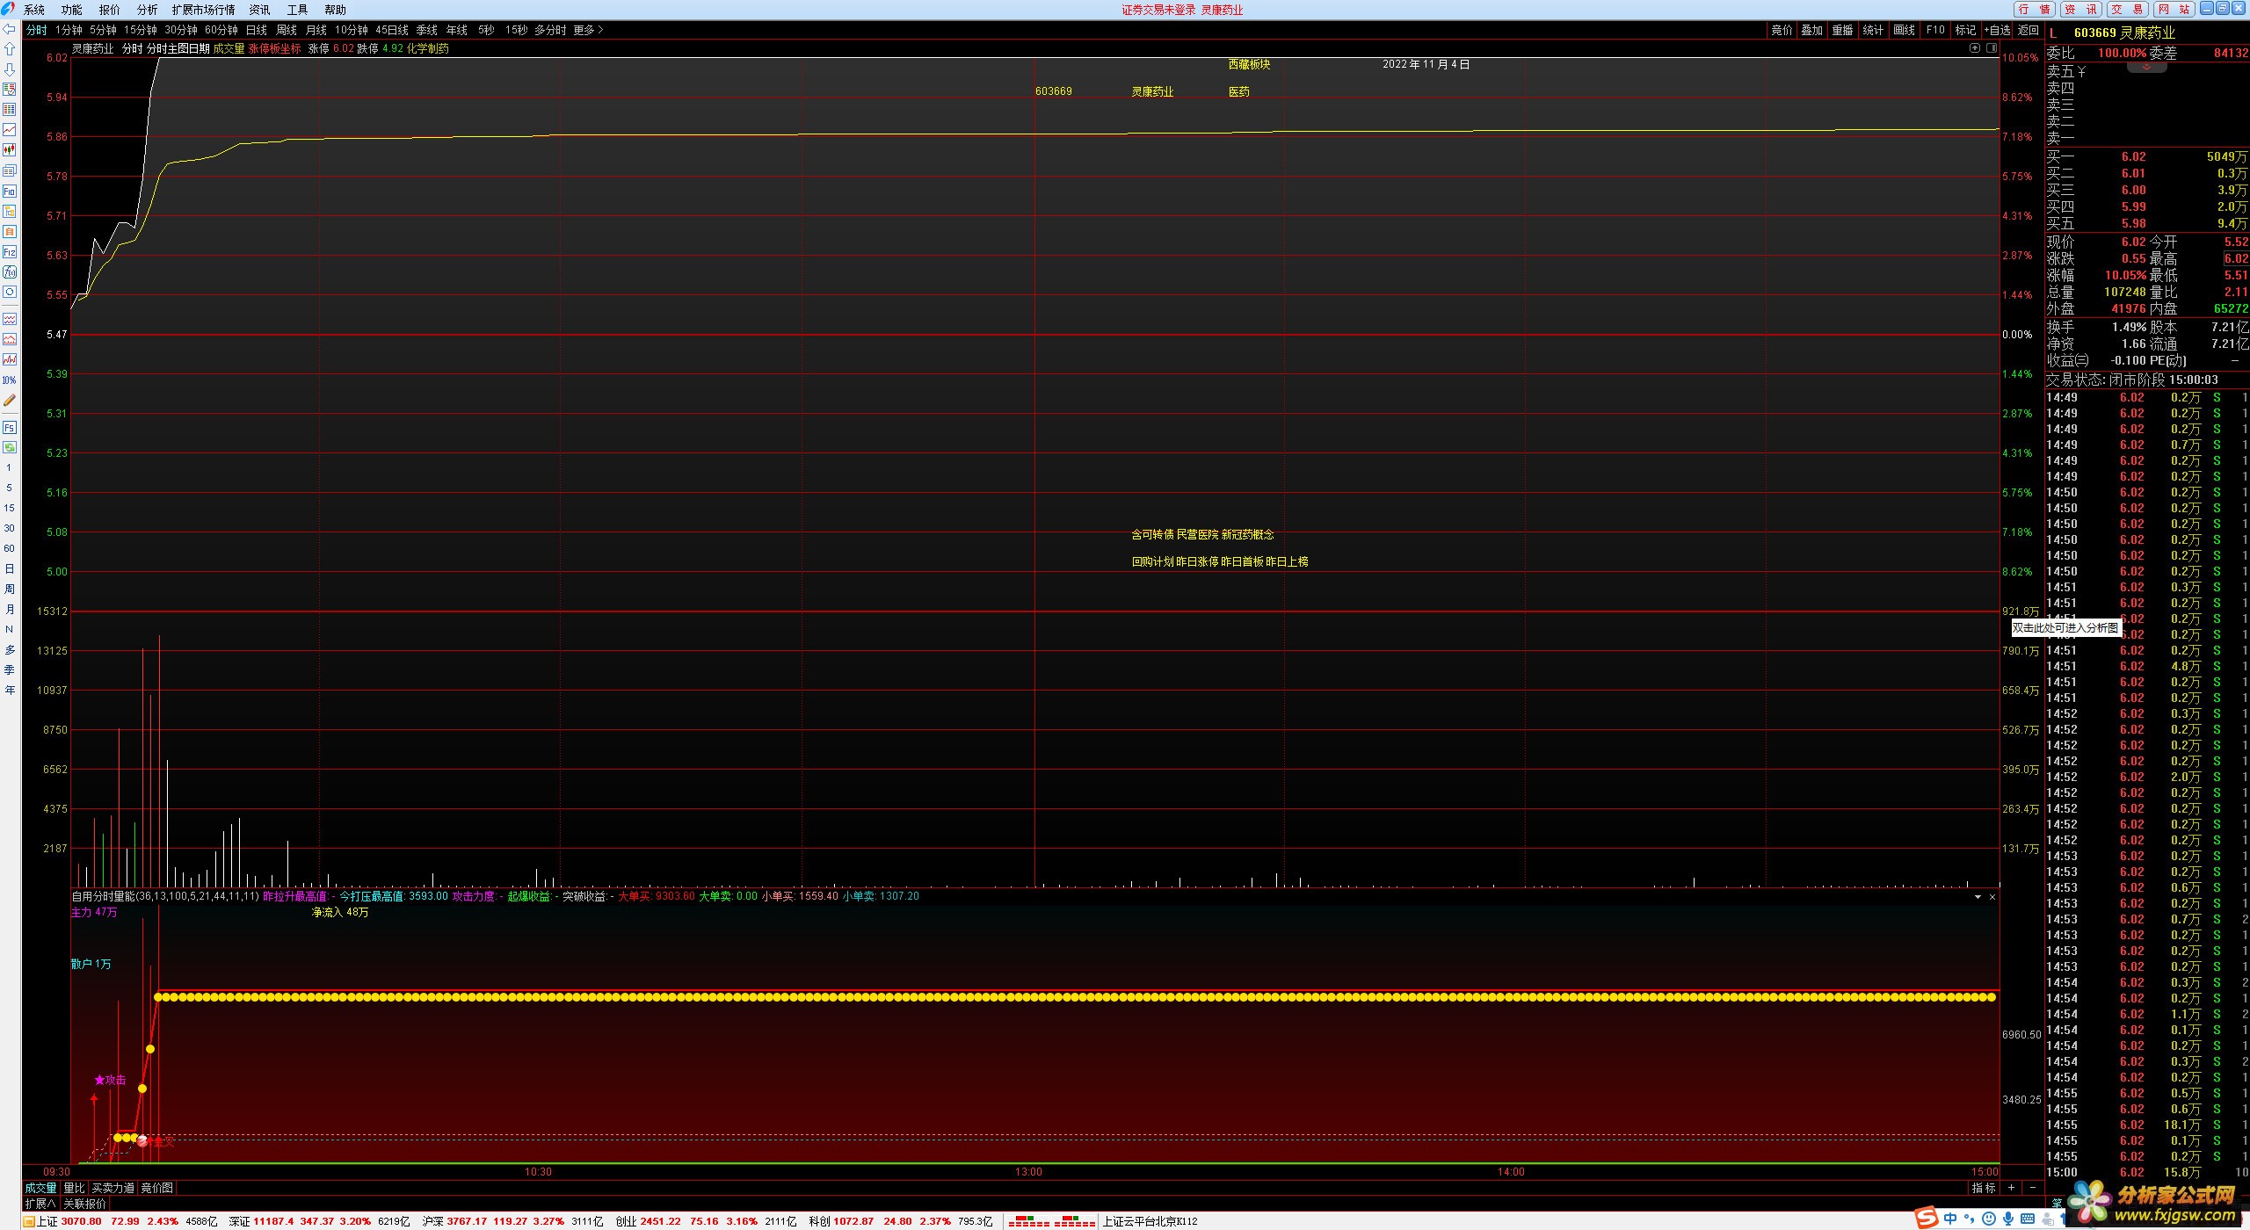Open the line chart icon in sidebar

10,130
